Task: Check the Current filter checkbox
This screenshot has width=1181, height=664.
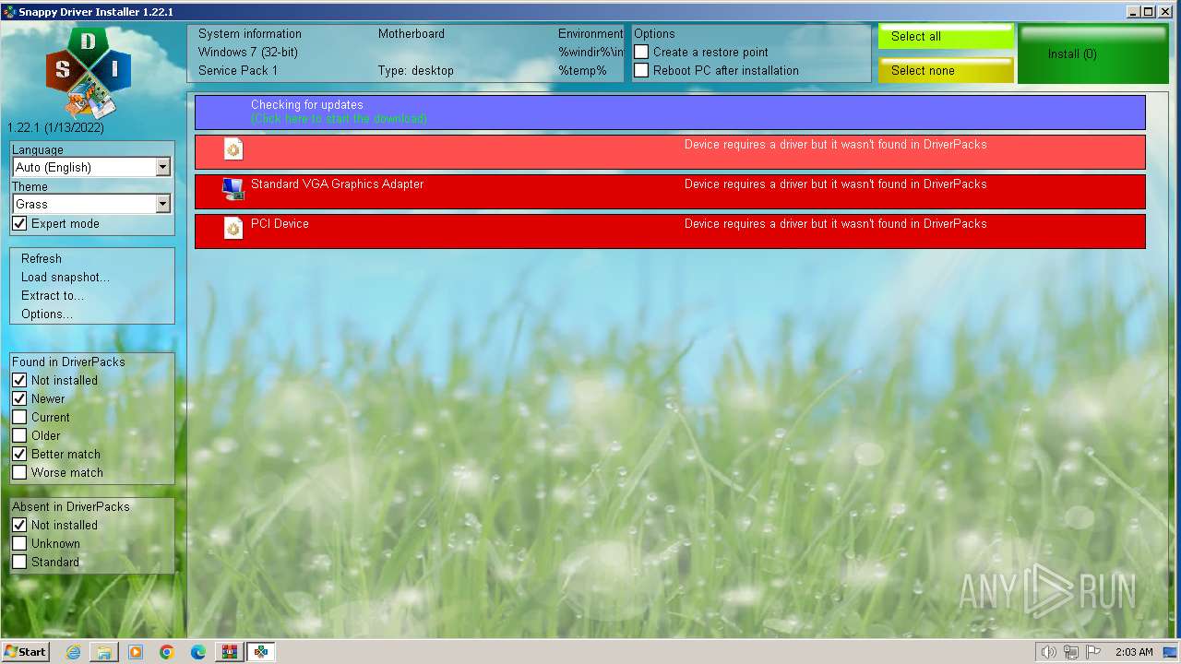Action: coord(19,418)
